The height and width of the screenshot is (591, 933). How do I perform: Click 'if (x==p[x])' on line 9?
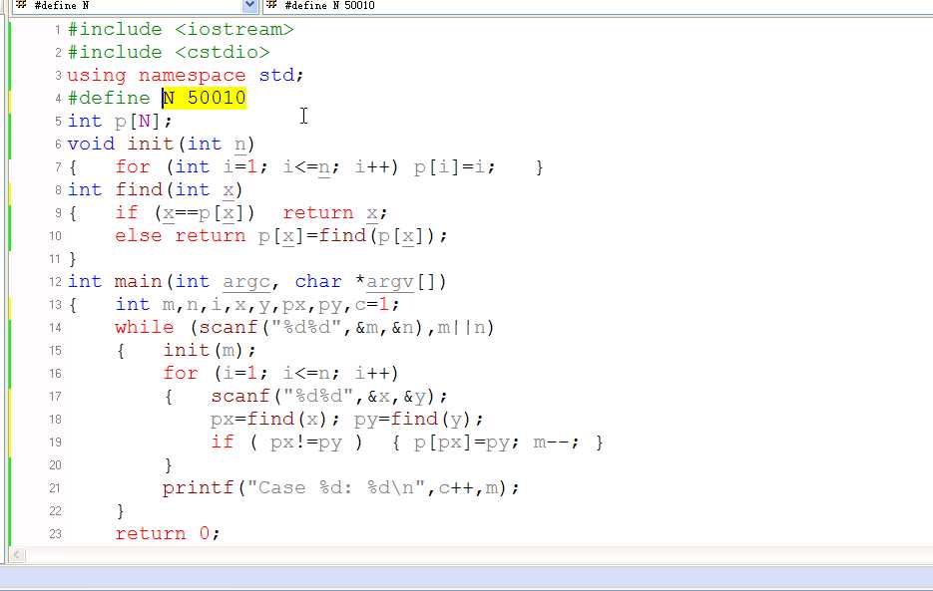[x=185, y=213]
